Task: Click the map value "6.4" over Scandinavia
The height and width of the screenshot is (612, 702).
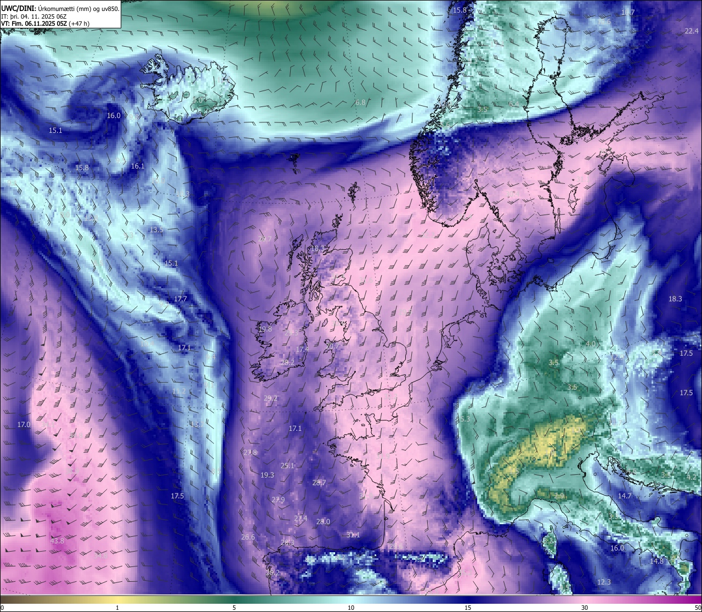Action: [x=513, y=104]
